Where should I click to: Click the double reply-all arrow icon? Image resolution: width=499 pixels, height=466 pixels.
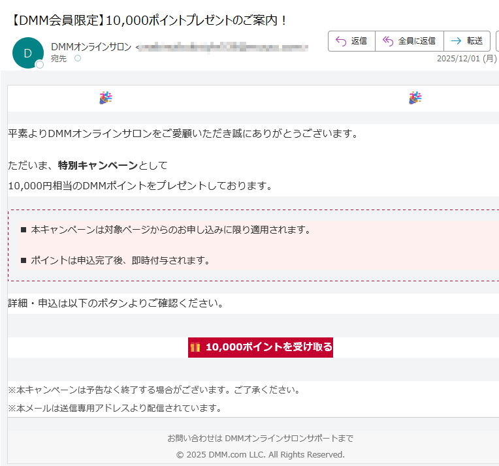[388, 41]
